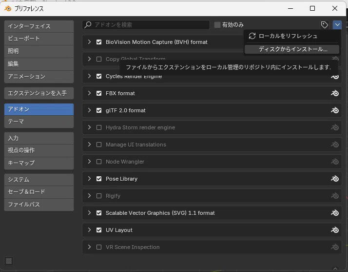Disable the BioVision Motion Capture add-on checkbox
Image resolution: width=348 pixels, height=272 pixels.
point(99,42)
